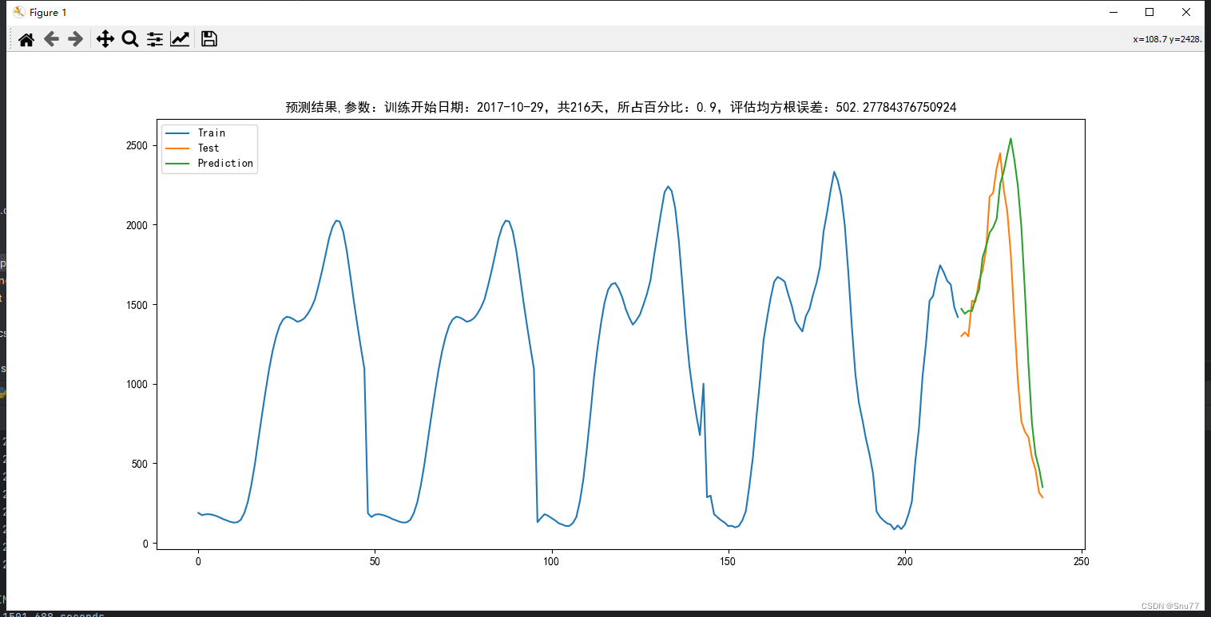Click the Prediction legend entry

225,163
